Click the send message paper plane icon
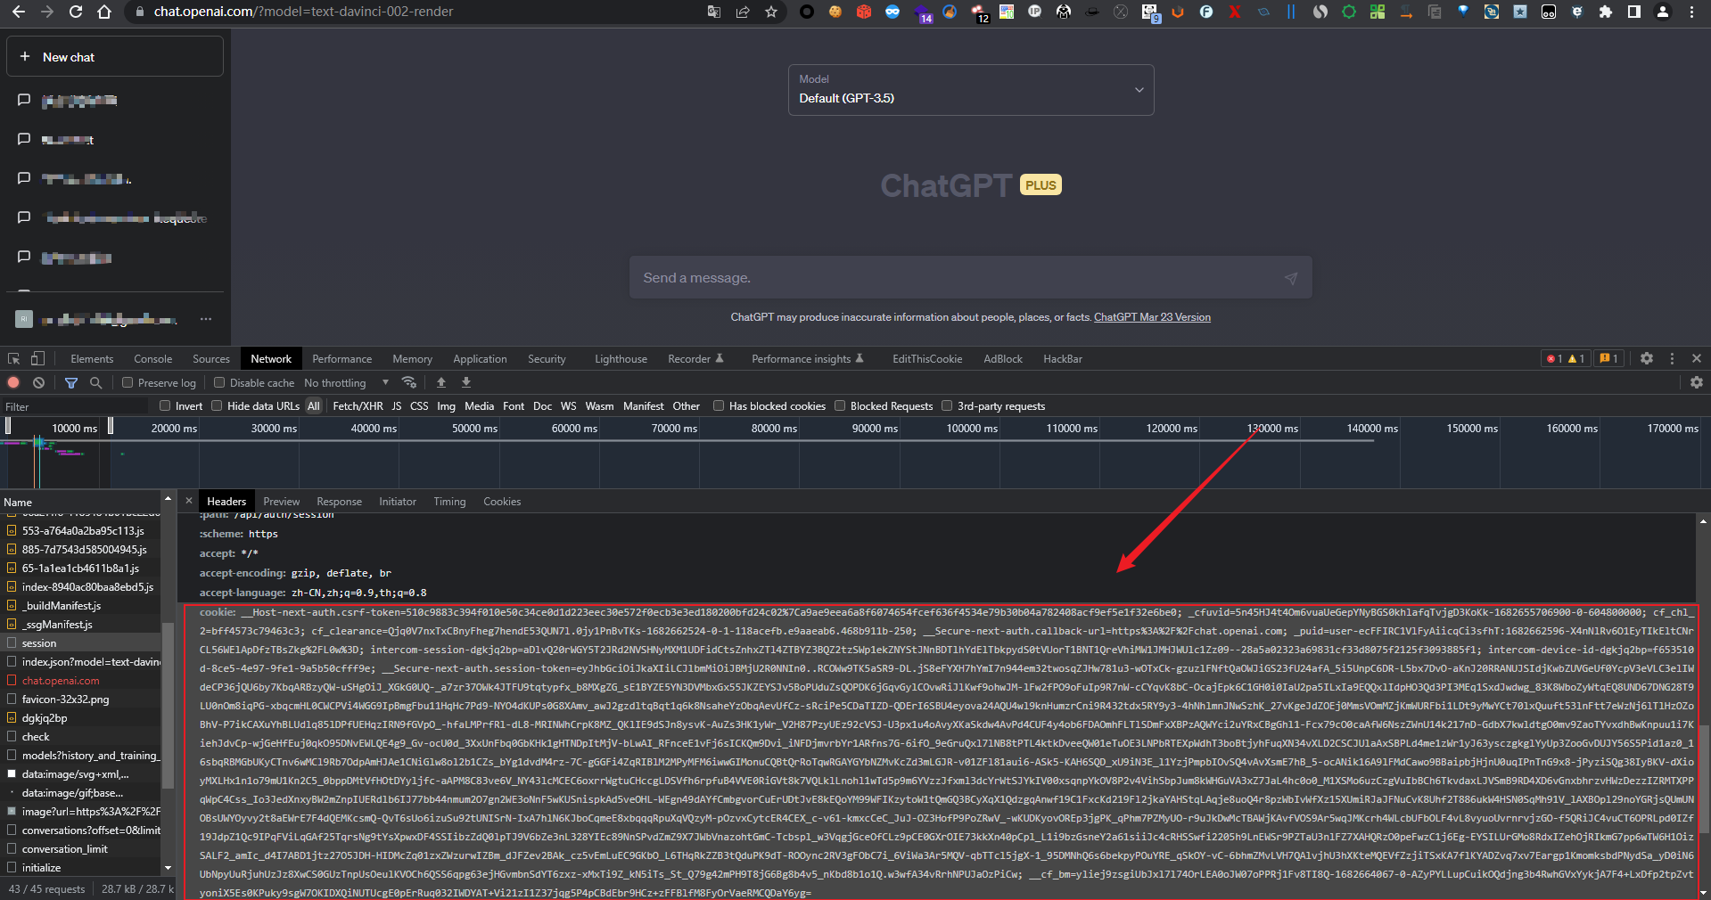The width and height of the screenshot is (1711, 900). [1291, 278]
